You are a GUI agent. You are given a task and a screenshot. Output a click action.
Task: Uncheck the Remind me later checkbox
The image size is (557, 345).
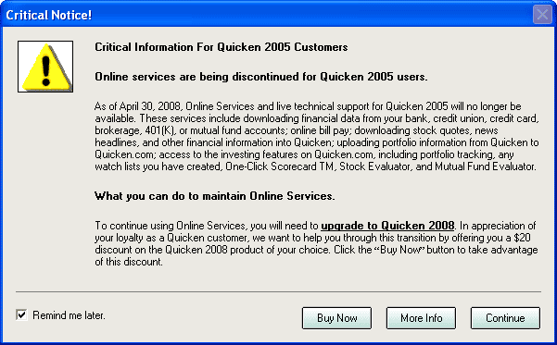click(x=21, y=314)
